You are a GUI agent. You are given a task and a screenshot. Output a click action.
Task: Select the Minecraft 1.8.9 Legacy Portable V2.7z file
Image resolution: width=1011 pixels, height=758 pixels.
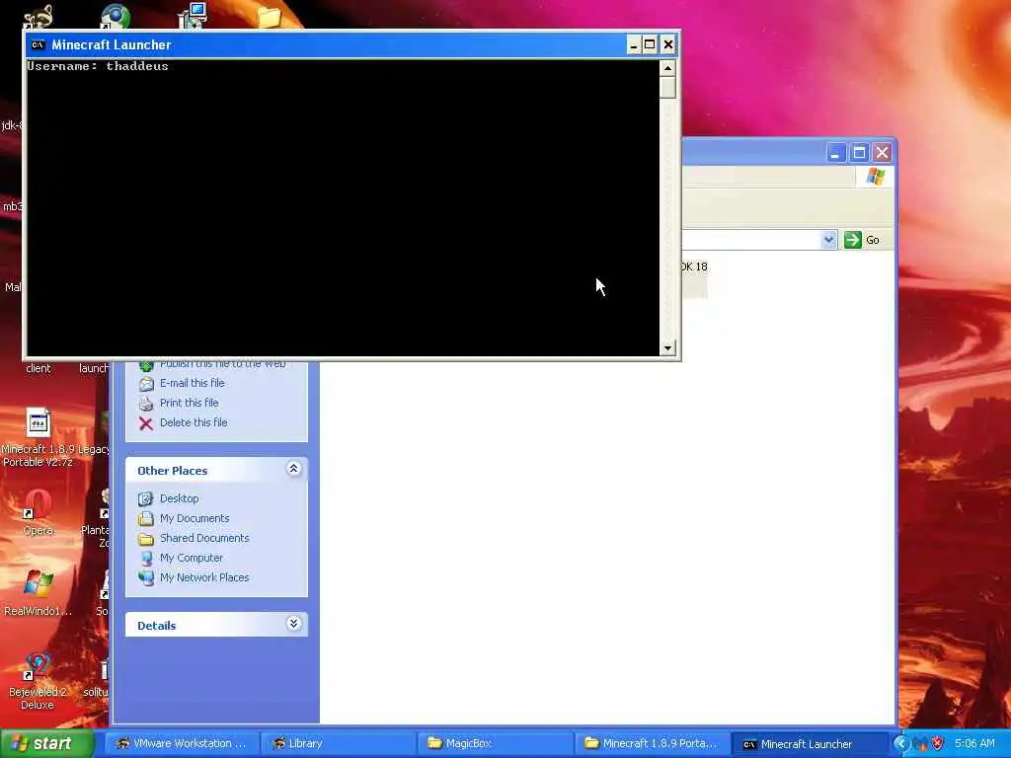39,438
